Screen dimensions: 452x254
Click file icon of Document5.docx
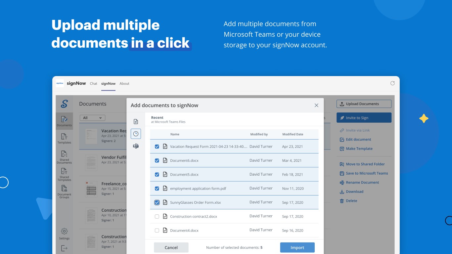165,174
